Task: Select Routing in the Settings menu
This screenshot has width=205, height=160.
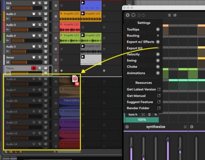Action: click(x=133, y=36)
